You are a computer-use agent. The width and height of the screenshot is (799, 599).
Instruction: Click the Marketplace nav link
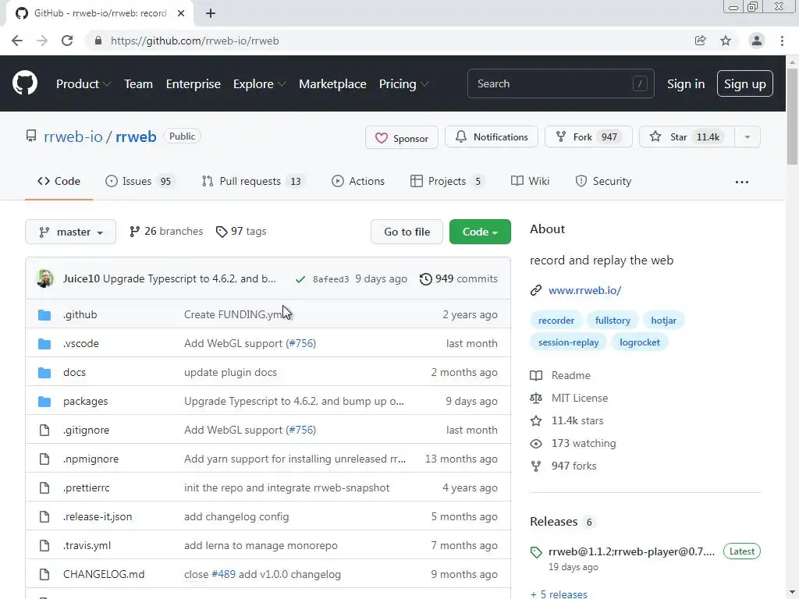click(x=332, y=84)
